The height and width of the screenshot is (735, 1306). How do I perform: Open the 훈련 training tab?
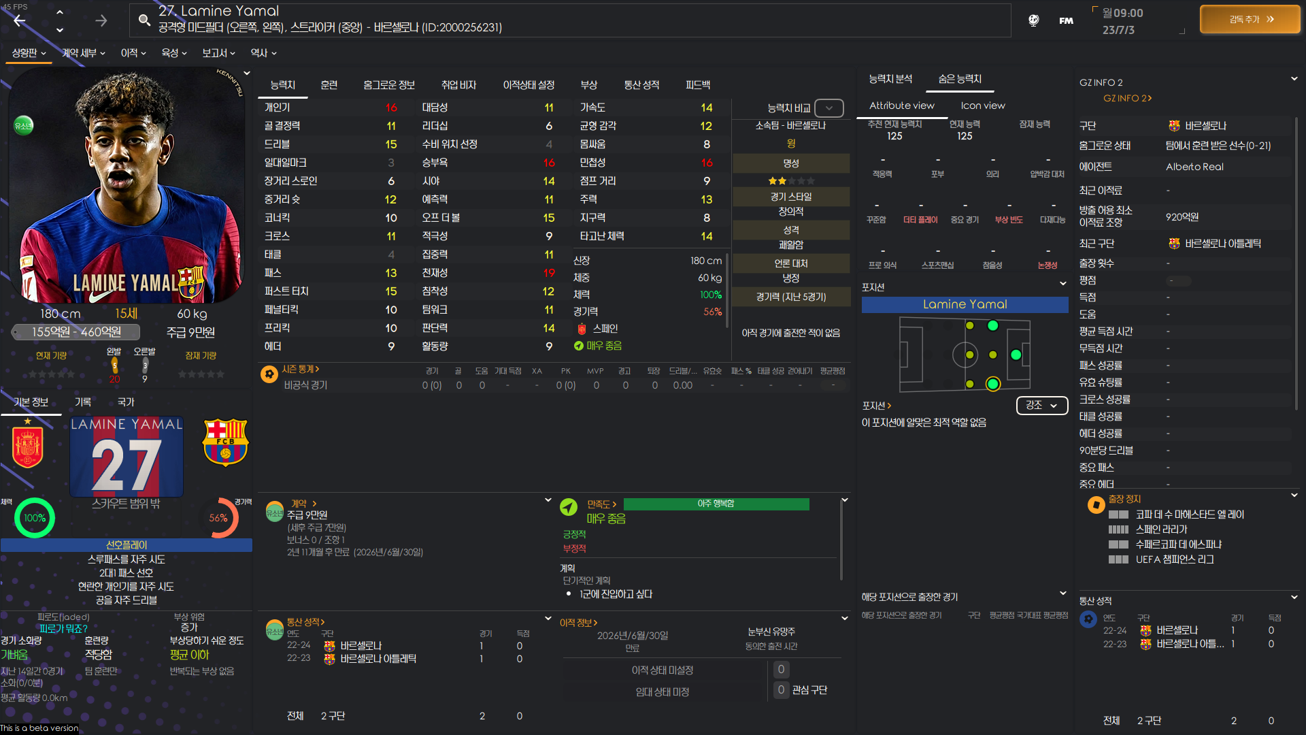(x=329, y=85)
